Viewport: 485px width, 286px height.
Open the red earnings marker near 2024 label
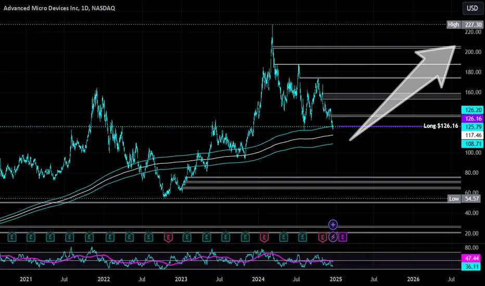264,237
